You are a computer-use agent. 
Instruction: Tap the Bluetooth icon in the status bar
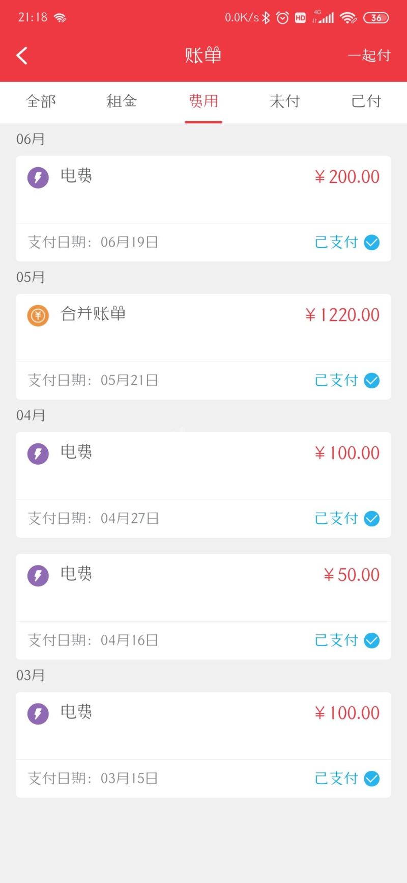[x=266, y=18]
